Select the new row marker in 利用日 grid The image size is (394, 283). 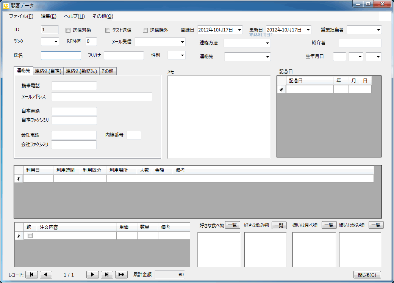pos(19,179)
